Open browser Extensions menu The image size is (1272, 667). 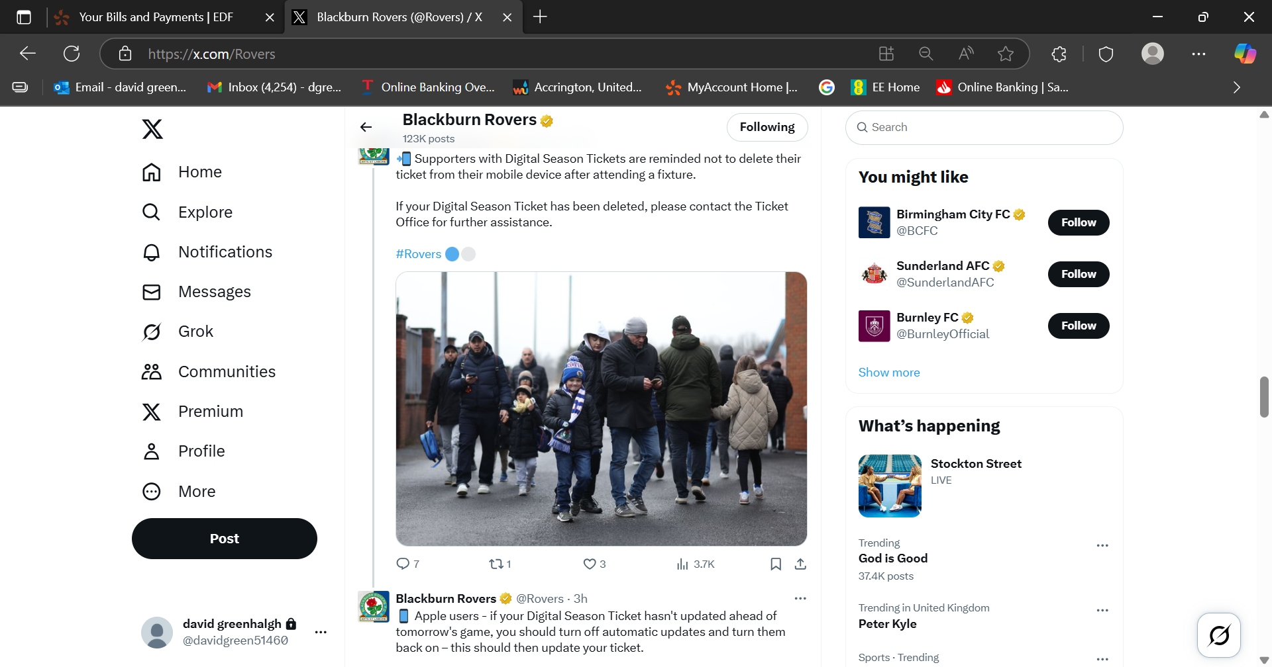click(x=1059, y=54)
